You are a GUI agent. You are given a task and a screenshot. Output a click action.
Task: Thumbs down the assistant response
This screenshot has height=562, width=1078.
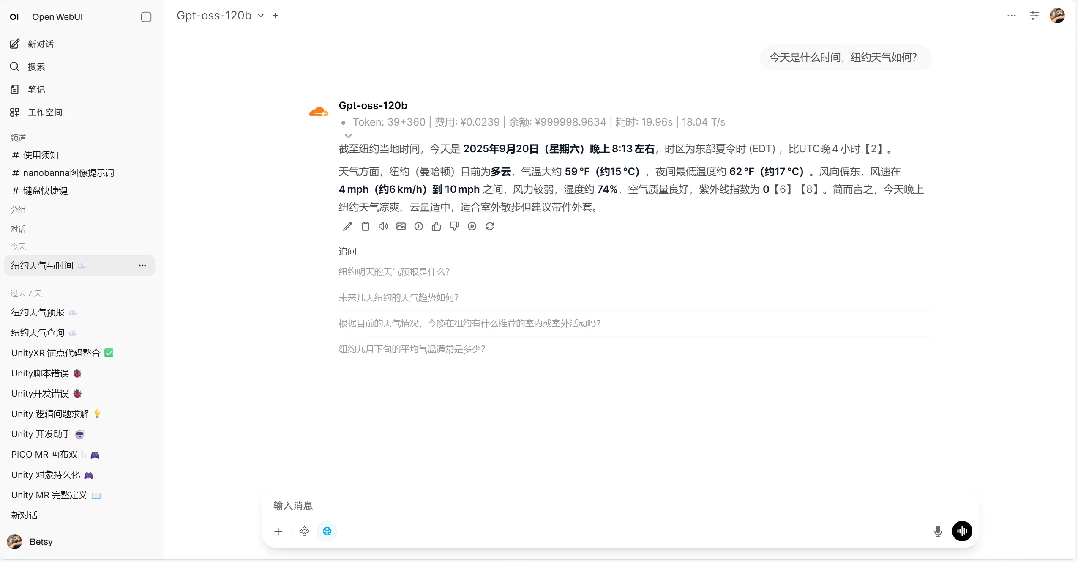(x=454, y=226)
